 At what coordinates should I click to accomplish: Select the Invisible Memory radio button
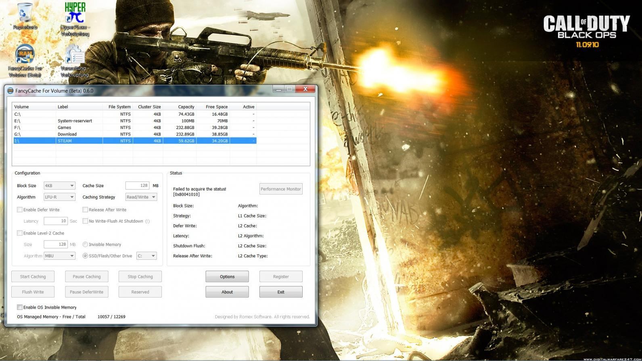[x=85, y=244]
